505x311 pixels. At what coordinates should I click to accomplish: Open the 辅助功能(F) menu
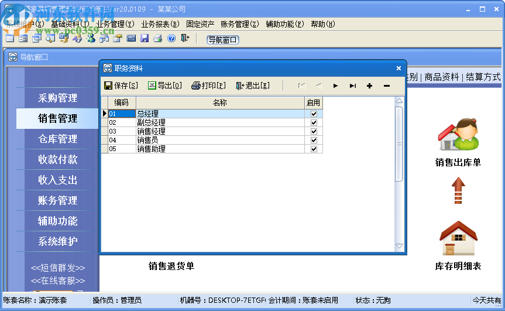(285, 24)
